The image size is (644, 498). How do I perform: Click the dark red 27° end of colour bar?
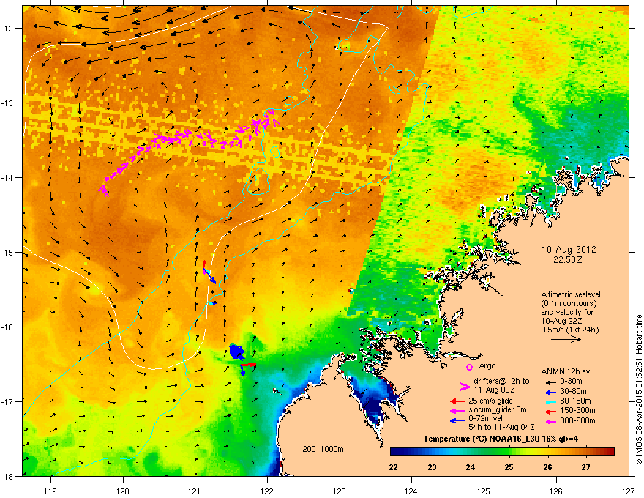tap(611, 452)
